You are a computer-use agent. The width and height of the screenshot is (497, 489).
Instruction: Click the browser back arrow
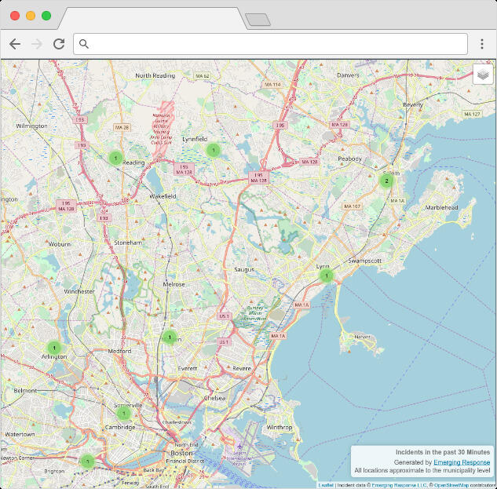(x=14, y=44)
